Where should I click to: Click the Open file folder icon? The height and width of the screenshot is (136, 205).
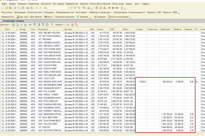tap(6, 8)
